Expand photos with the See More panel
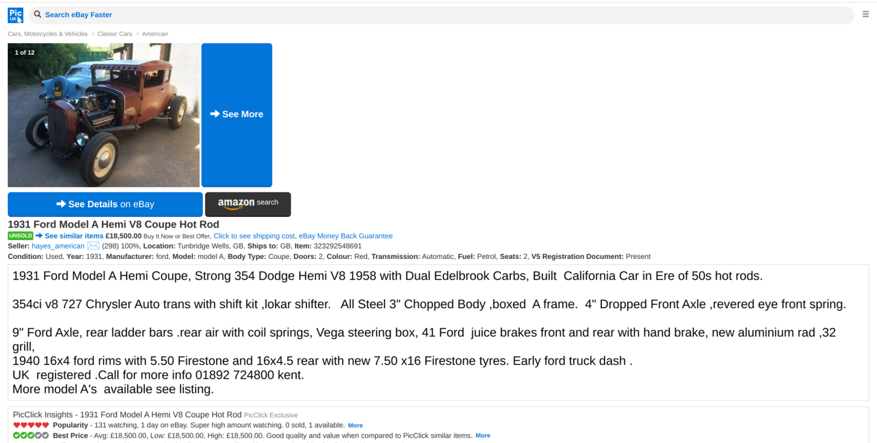This screenshot has height=443, width=877. coord(237,115)
